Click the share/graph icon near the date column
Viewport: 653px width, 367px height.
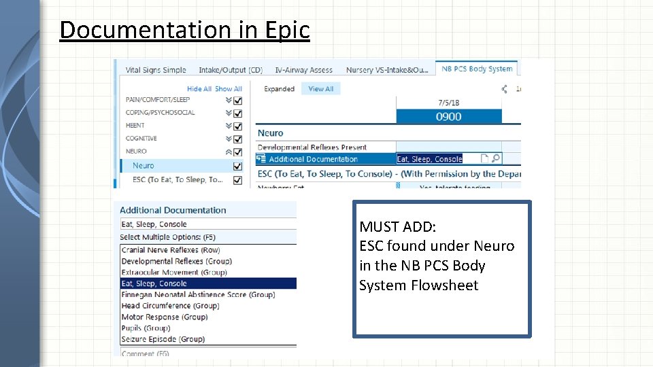click(504, 89)
